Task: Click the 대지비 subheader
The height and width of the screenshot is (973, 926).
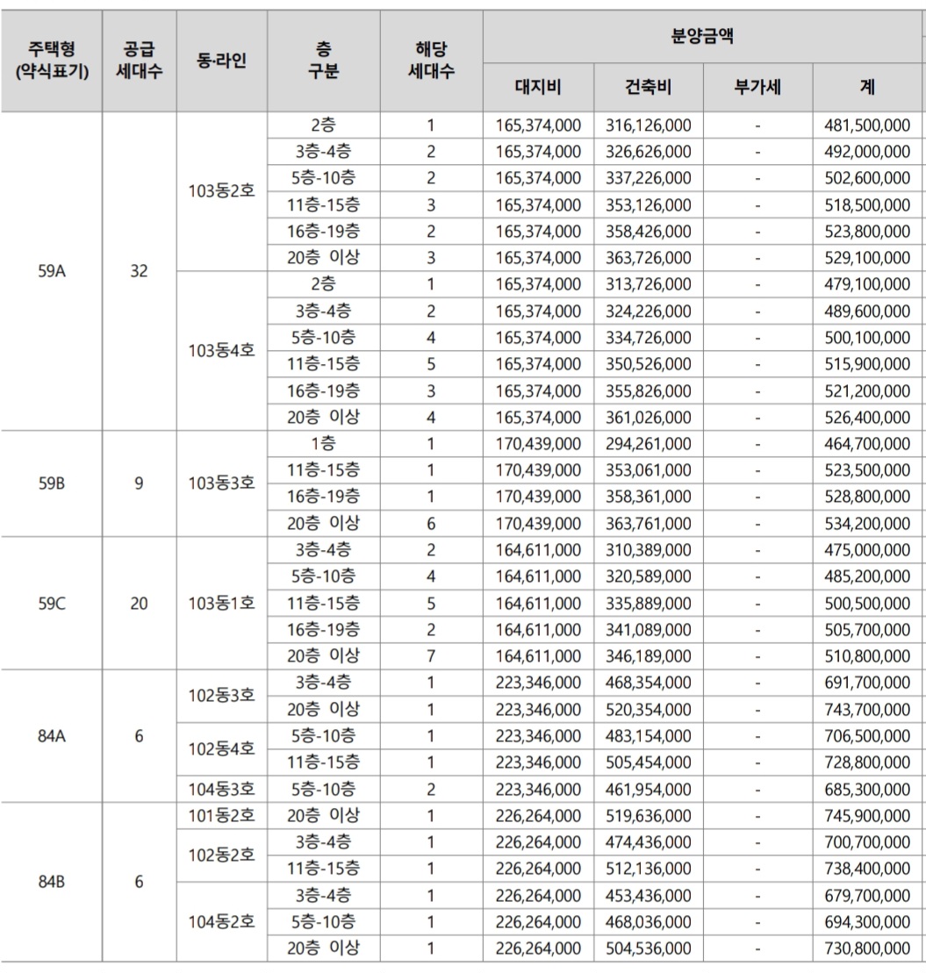Action: tap(538, 88)
